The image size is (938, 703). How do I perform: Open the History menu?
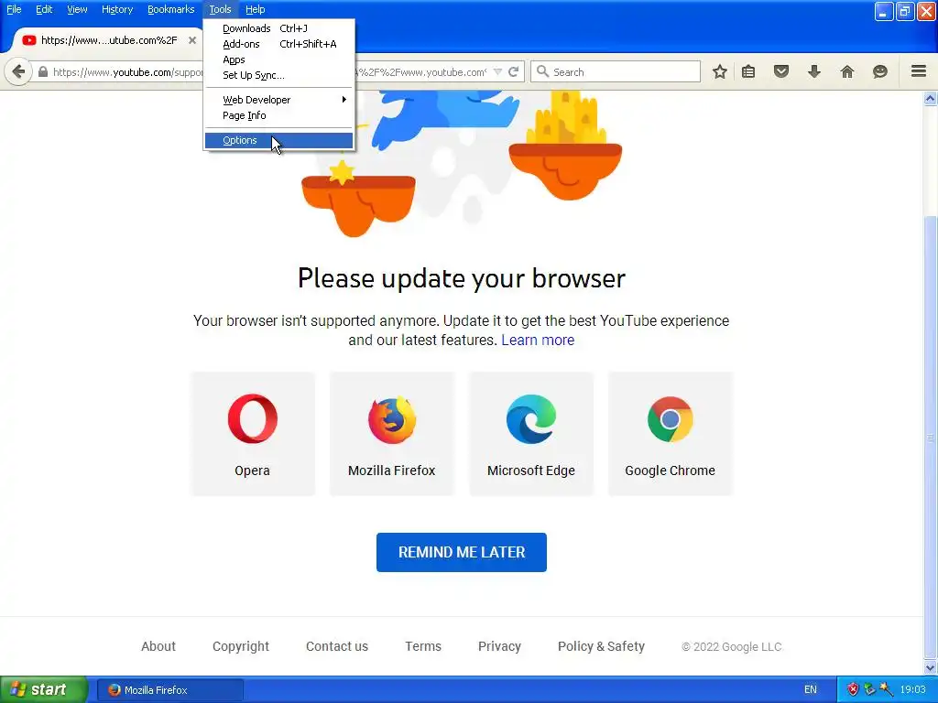116,9
